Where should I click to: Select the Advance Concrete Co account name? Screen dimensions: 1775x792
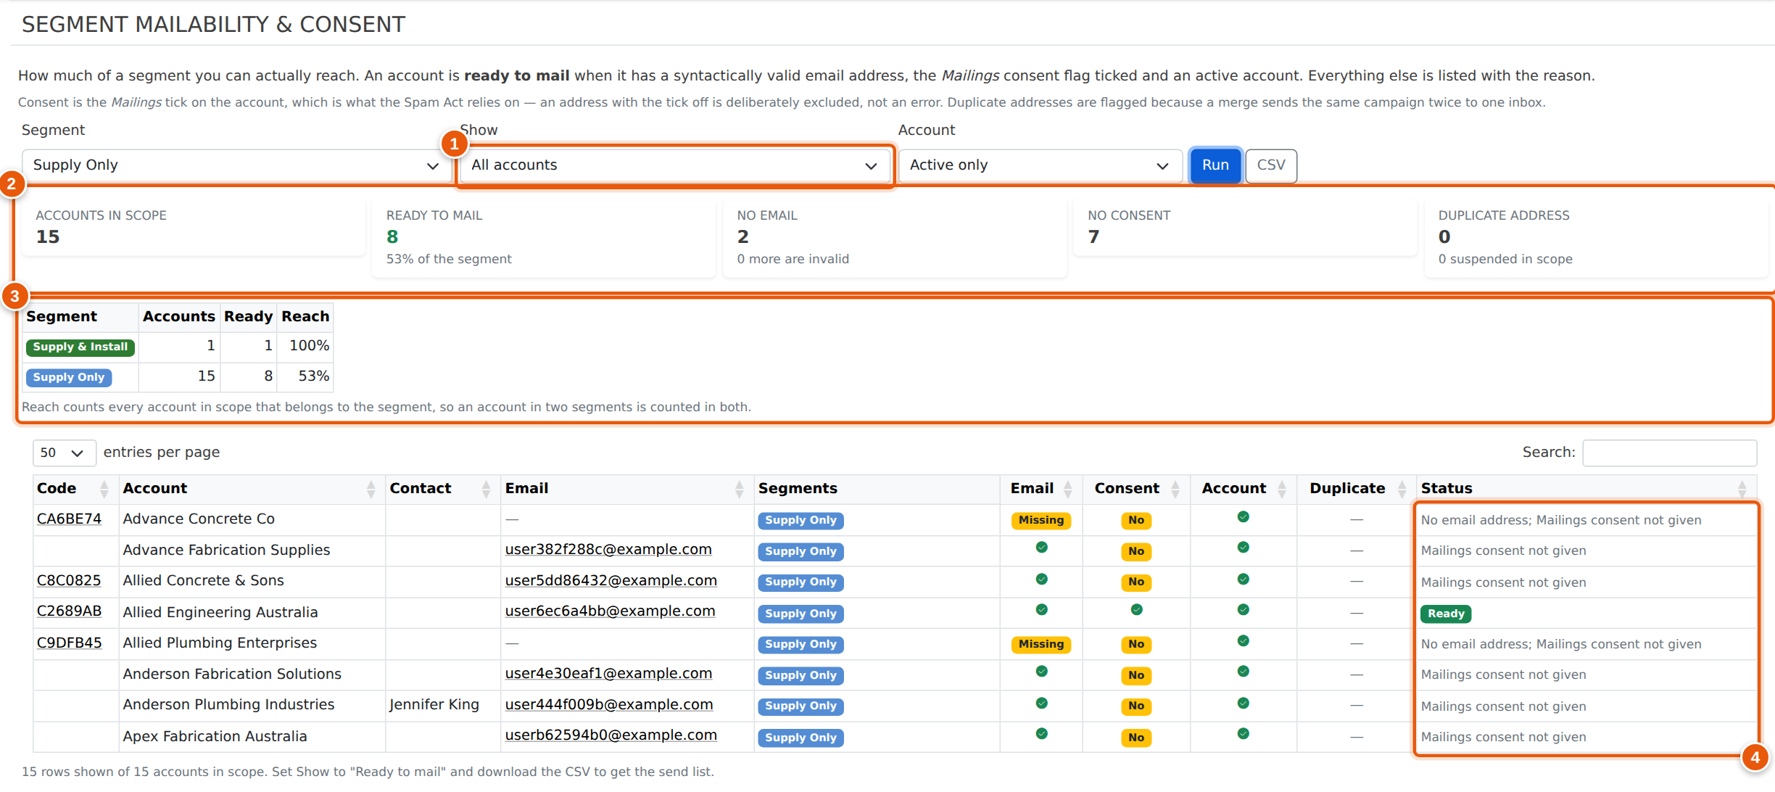click(199, 519)
